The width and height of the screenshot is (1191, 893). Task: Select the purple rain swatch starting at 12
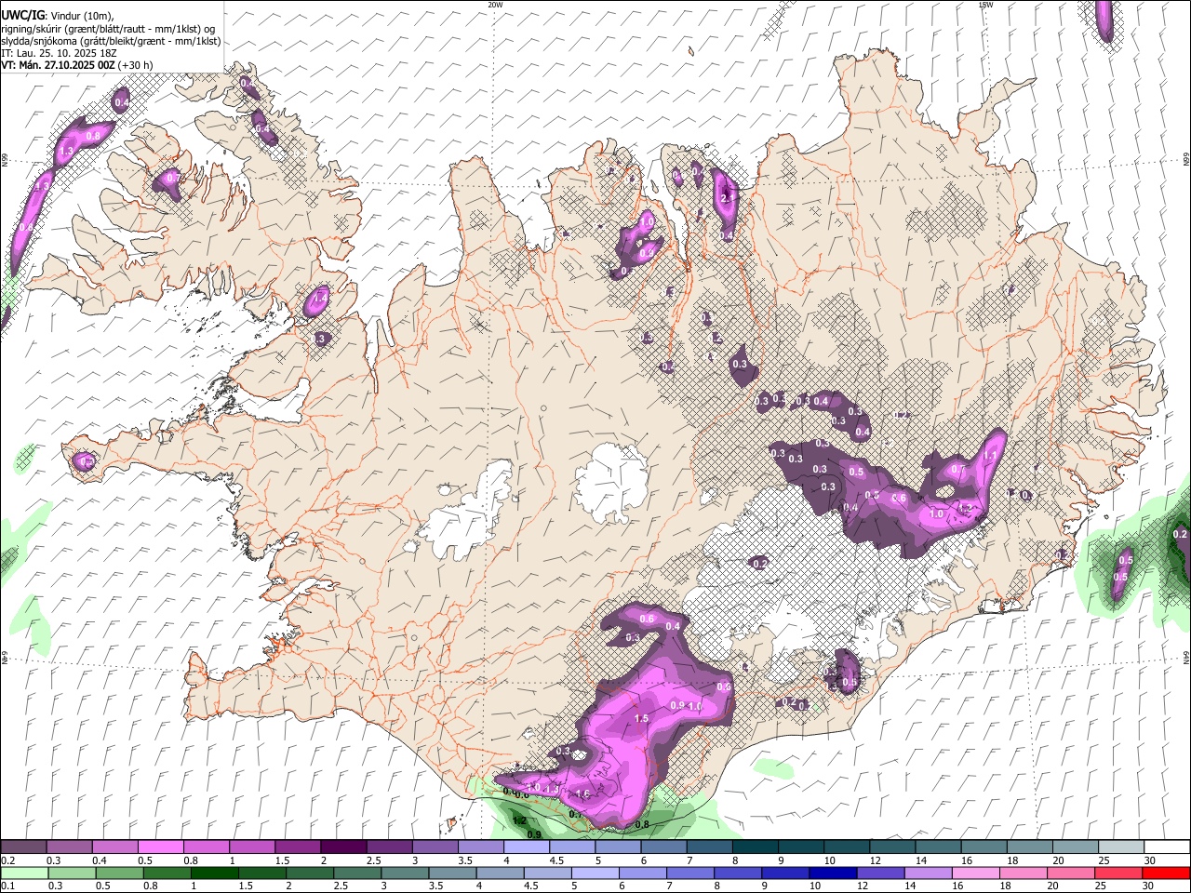[881, 873]
